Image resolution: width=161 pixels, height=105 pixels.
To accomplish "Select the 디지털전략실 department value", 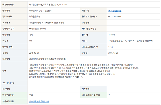I will 35,17.
